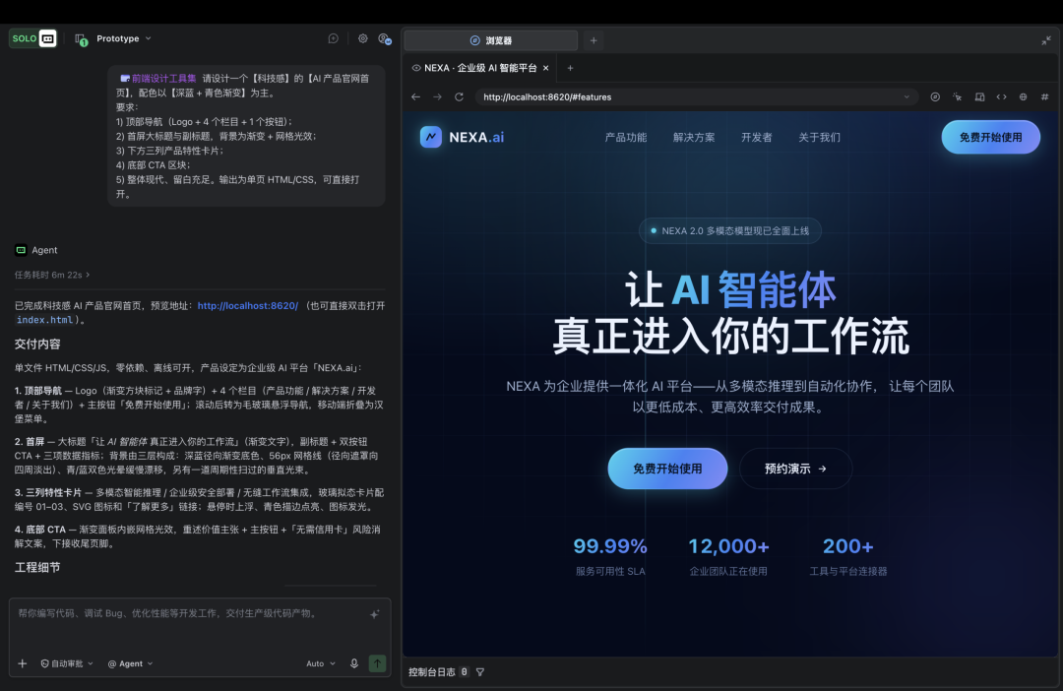Start a new chat with the plus bubble icon
This screenshot has height=691, width=1063.
[x=333, y=38]
